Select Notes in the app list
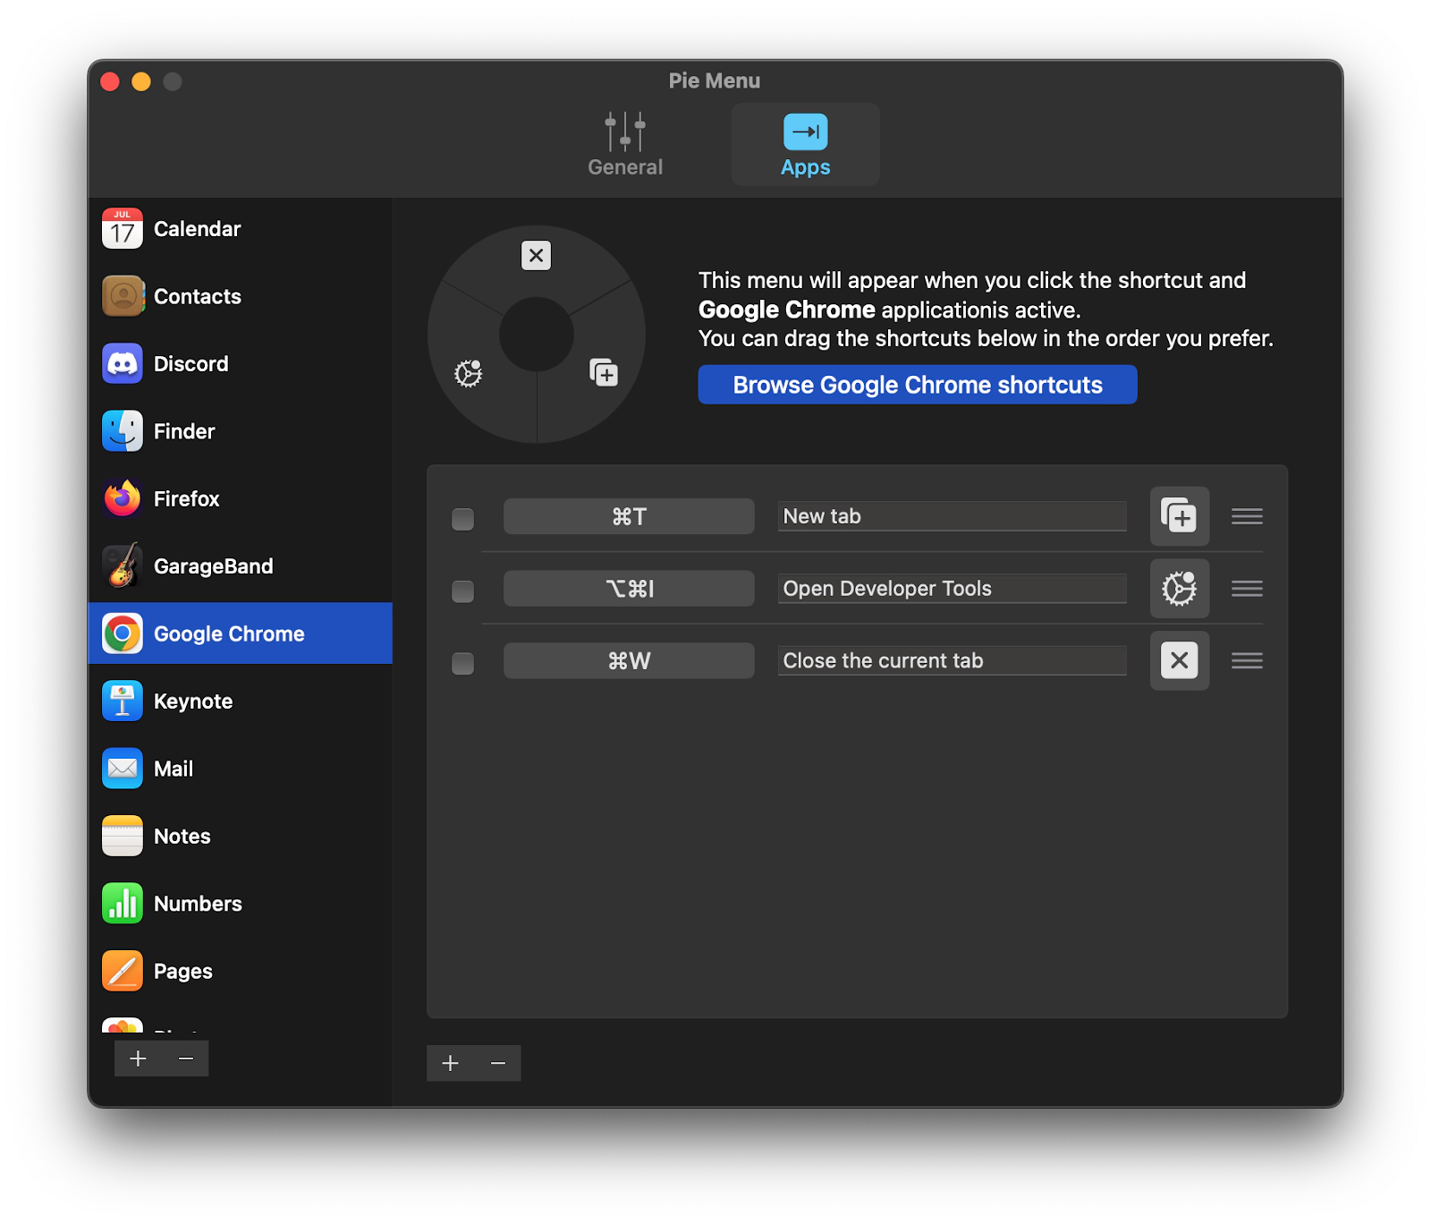Image resolution: width=1431 pixels, height=1224 pixels. (240, 836)
